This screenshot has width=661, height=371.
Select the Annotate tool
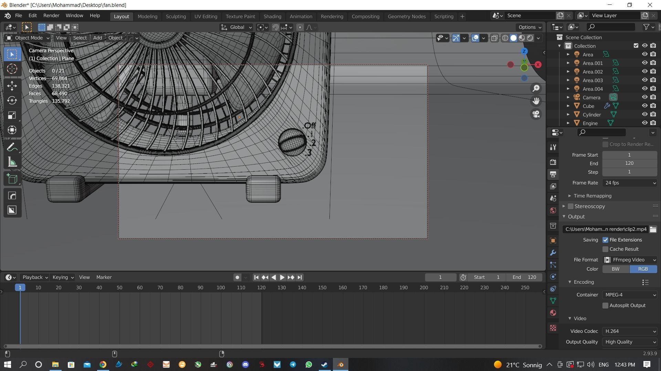(12, 147)
